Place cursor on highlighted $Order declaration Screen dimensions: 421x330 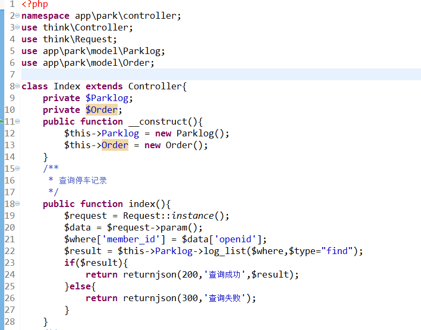click(101, 110)
